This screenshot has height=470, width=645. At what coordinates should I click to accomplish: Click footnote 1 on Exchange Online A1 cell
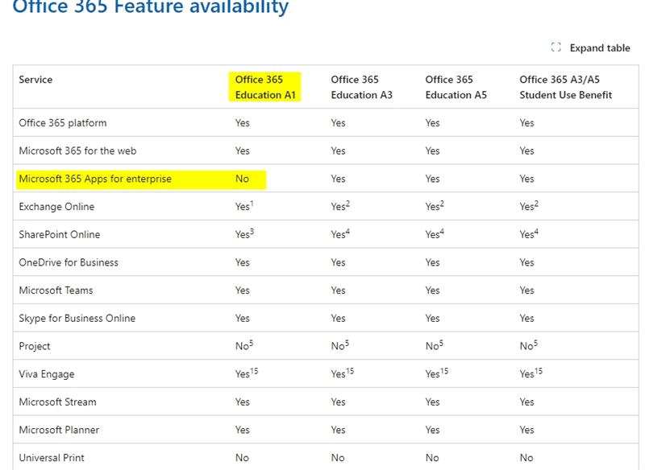252,204
